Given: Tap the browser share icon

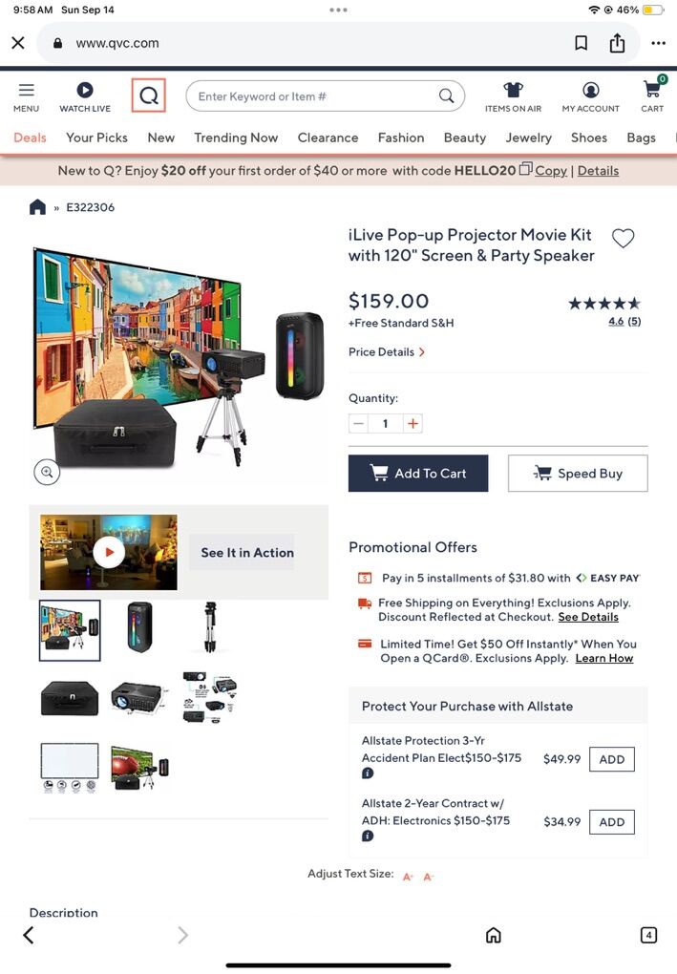Looking at the screenshot, I should coord(617,43).
